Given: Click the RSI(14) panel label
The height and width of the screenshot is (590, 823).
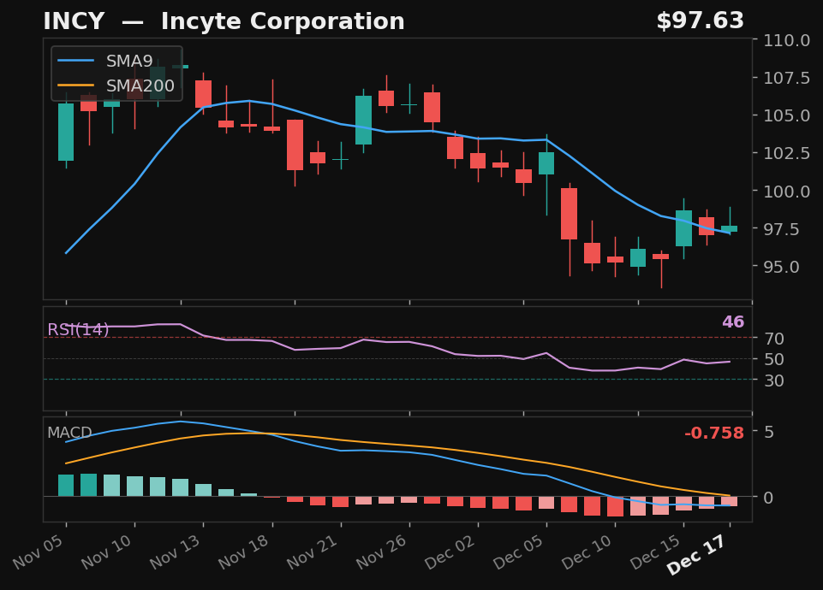Looking at the screenshot, I should click(x=78, y=329).
